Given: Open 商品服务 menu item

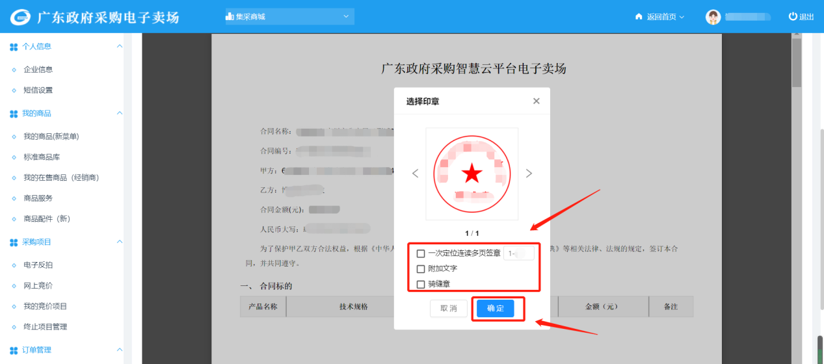Looking at the screenshot, I should pyautogui.click(x=38, y=198).
